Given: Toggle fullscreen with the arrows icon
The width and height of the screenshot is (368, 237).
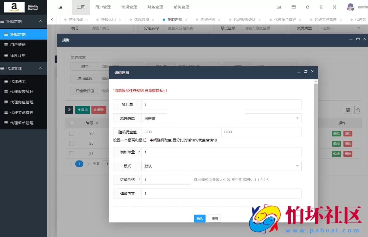Looking at the screenshot, I should [334, 7].
